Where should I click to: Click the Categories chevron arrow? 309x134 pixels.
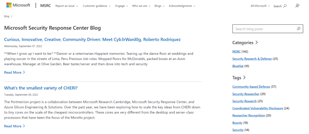[257, 42]
